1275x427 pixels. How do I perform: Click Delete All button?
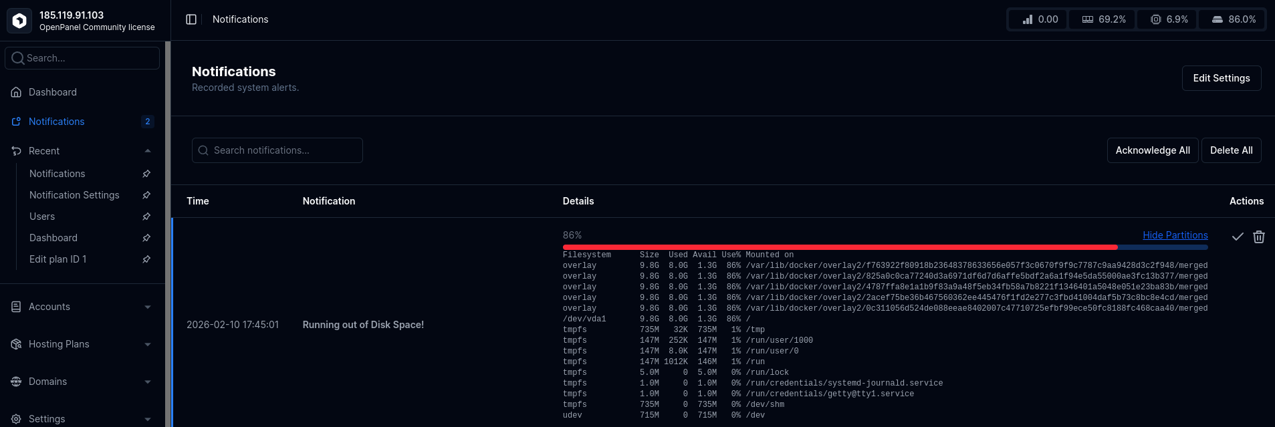(1231, 150)
